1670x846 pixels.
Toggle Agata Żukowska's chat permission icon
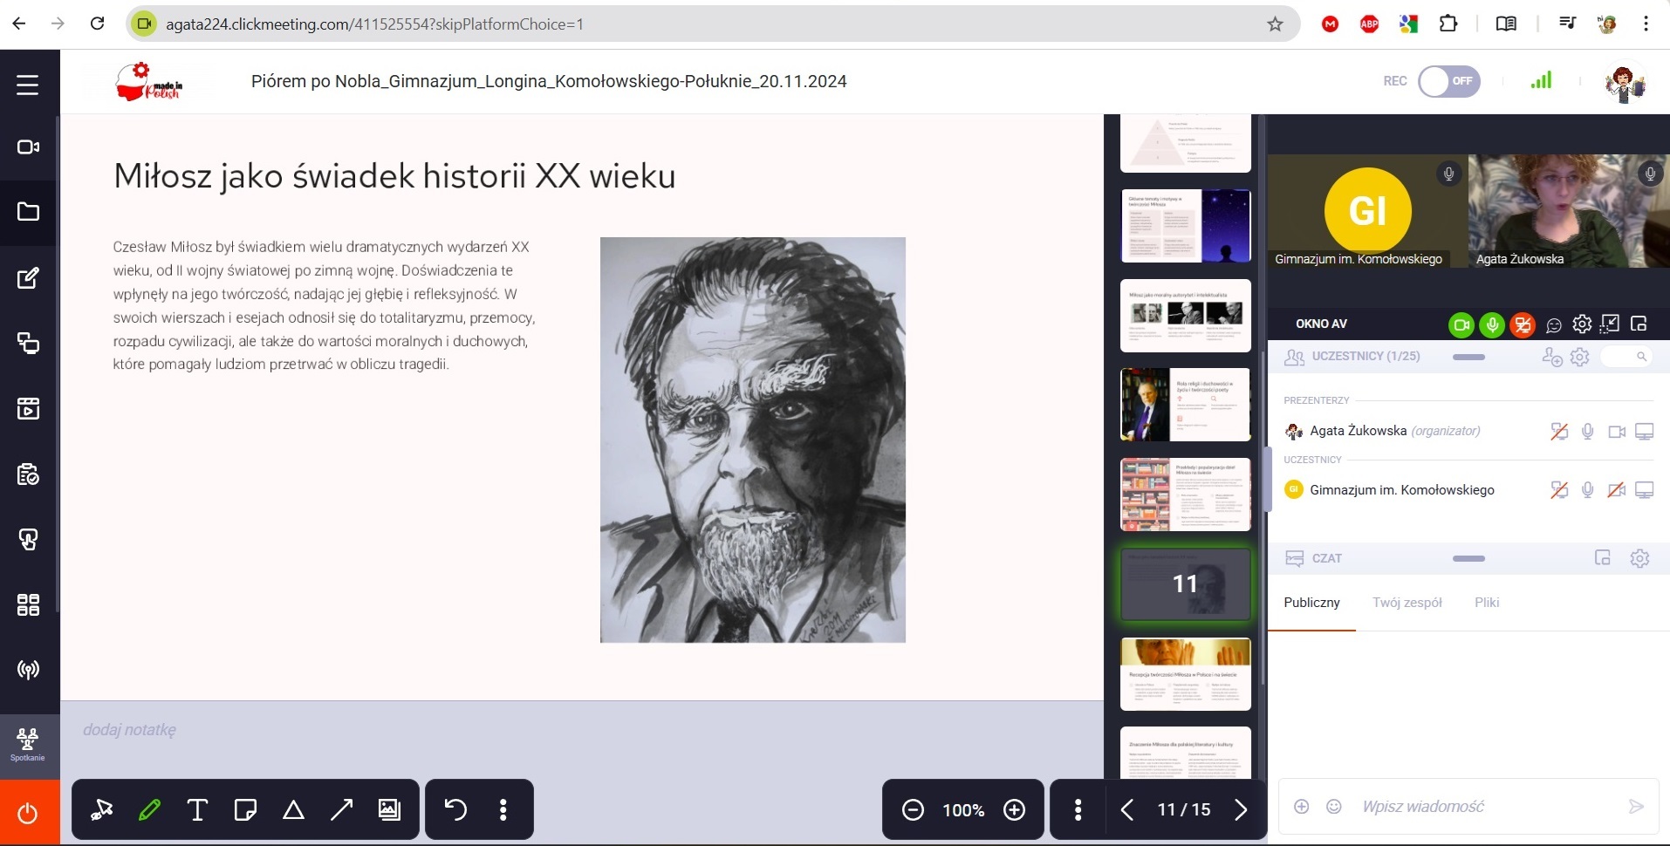point(1559,431)
